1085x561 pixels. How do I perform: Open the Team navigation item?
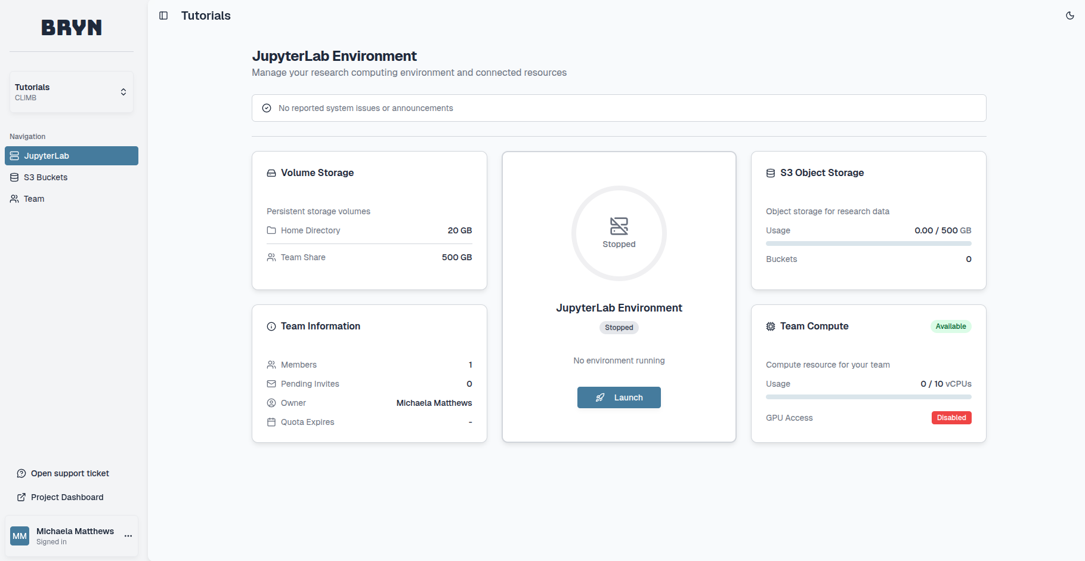pyautogui.click(x=34, y=199)
